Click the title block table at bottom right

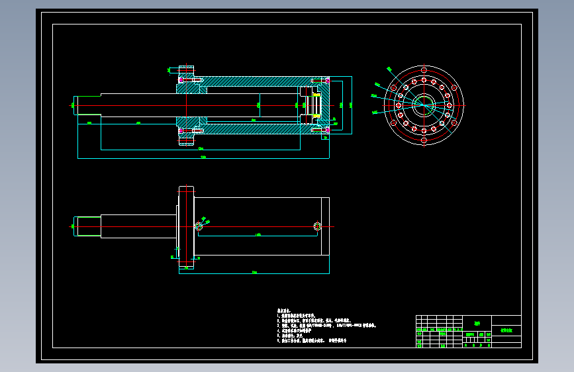(x=469, y=332)
